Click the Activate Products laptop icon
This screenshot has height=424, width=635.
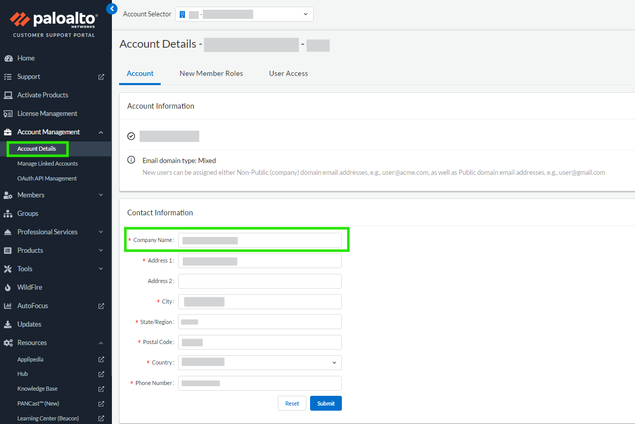8,95
